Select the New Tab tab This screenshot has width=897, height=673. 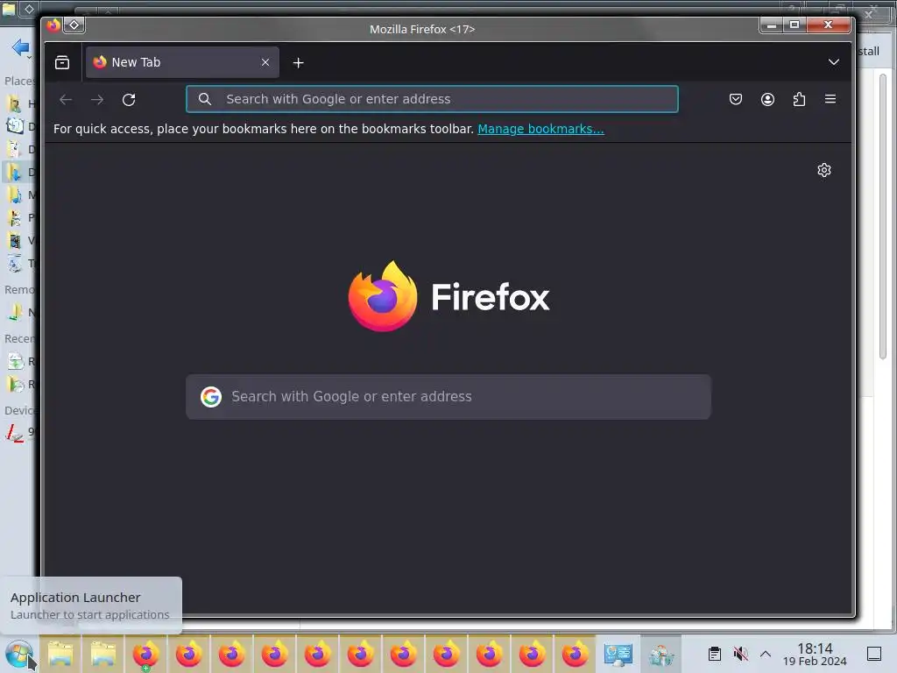pos(182,62)
